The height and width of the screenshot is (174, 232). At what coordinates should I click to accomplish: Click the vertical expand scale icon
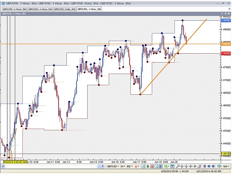[195, 166]
